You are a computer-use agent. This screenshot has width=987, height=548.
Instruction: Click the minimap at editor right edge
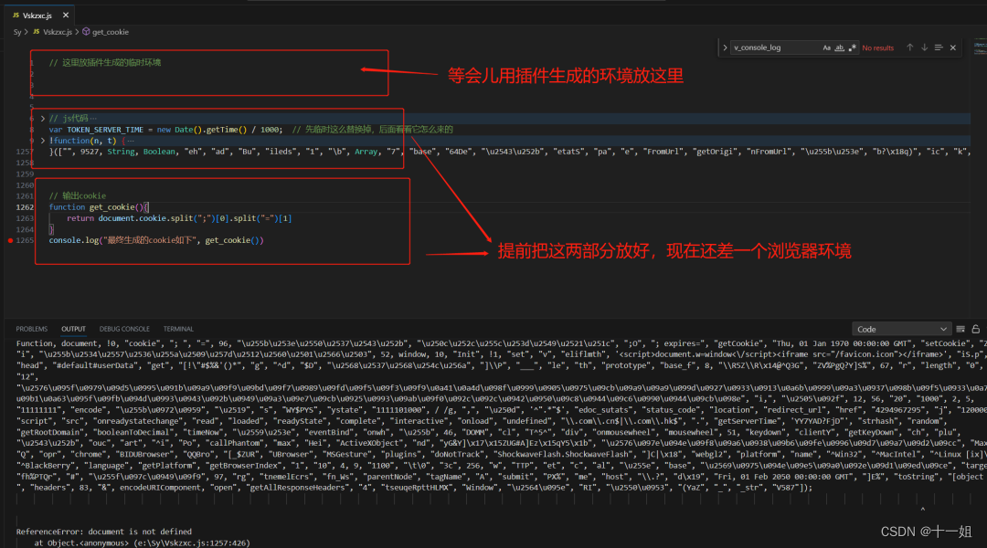coord(980,47)
